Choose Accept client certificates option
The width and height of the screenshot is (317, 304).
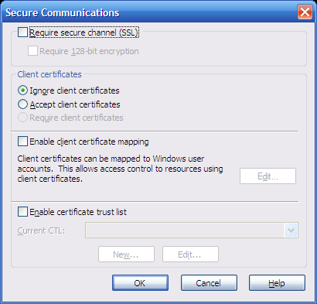[x=22, y=104]
